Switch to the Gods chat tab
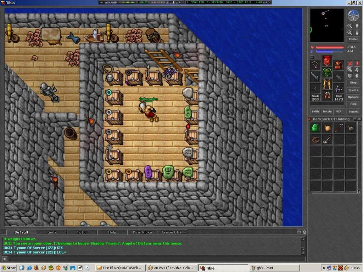Image resolution: width=363 pixels, height=272 pixels. 52,232
